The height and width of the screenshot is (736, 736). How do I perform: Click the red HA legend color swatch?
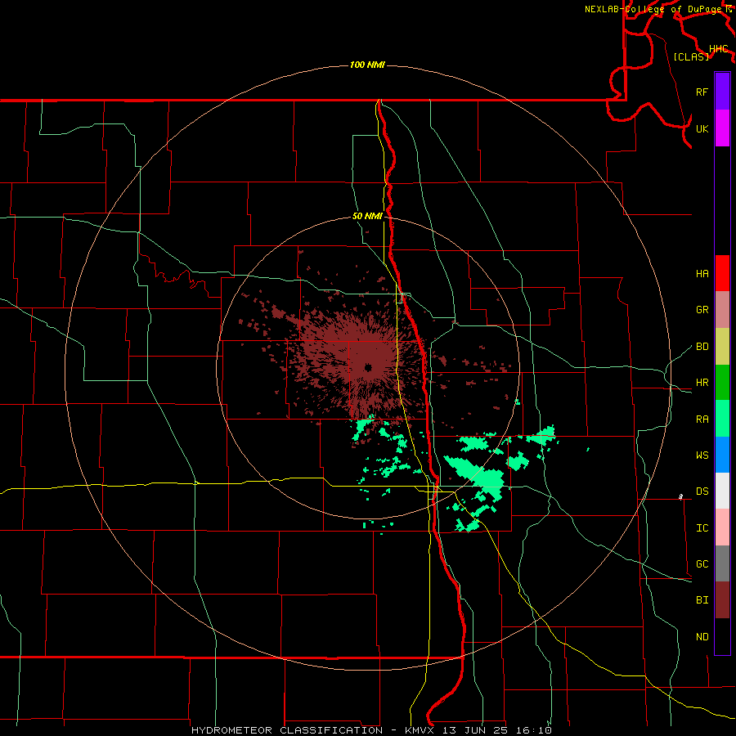[722, 273]
